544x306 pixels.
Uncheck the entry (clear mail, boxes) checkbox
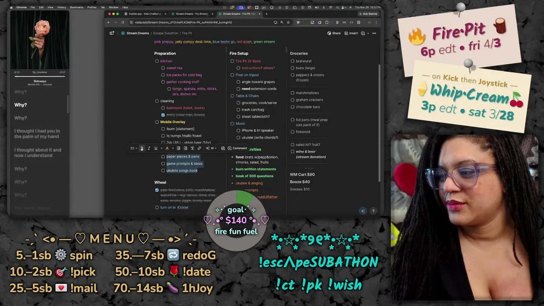(x=163, y=115)
